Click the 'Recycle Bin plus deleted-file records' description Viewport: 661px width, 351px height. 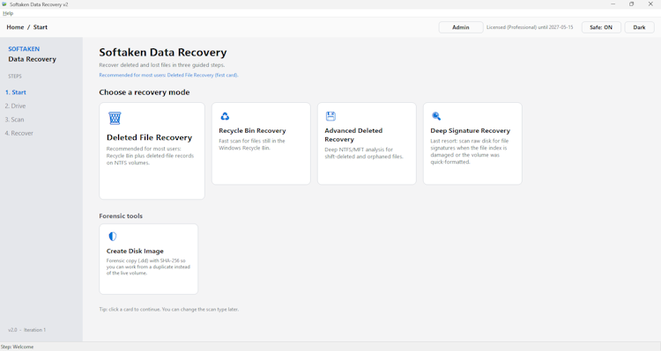coord(150,156)
